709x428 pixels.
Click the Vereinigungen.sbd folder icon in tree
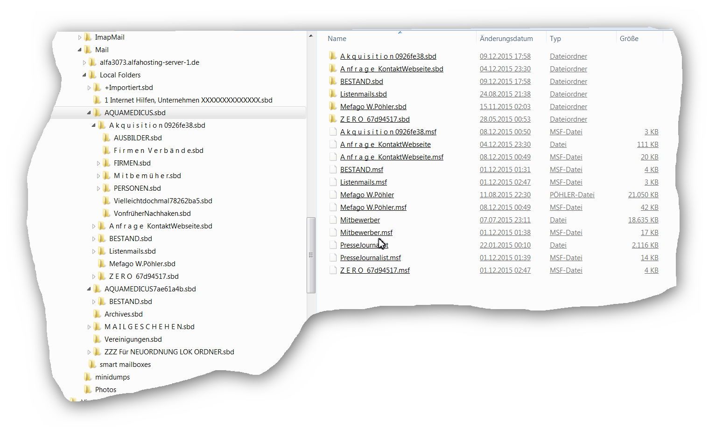(x=97, y=339)
